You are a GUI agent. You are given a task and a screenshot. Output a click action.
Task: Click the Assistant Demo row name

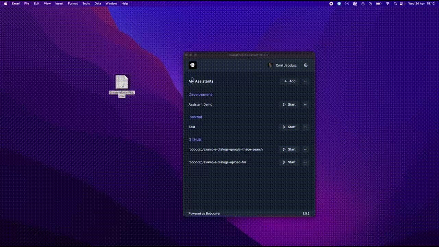click(200, 105)
